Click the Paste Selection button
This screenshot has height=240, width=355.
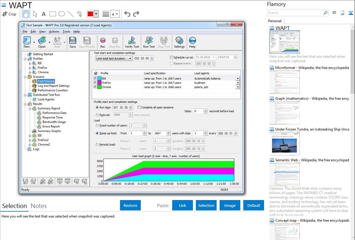(x=206, y=205)
